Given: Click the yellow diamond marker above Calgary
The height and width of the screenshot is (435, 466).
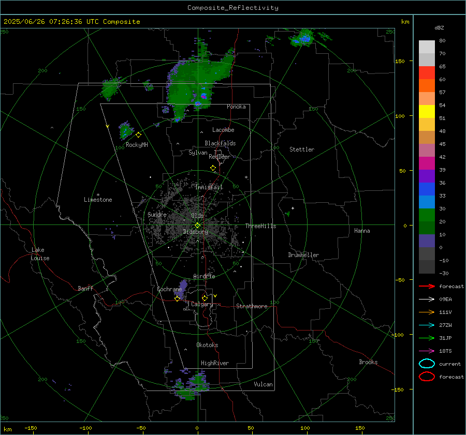Looking at the screenshot, I should coord(205,298).
